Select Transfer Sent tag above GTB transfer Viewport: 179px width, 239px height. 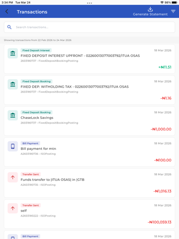[x=31, y=174]
